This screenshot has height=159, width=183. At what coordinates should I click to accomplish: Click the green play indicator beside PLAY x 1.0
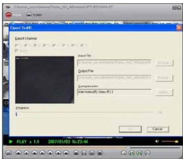coord(11,142)
